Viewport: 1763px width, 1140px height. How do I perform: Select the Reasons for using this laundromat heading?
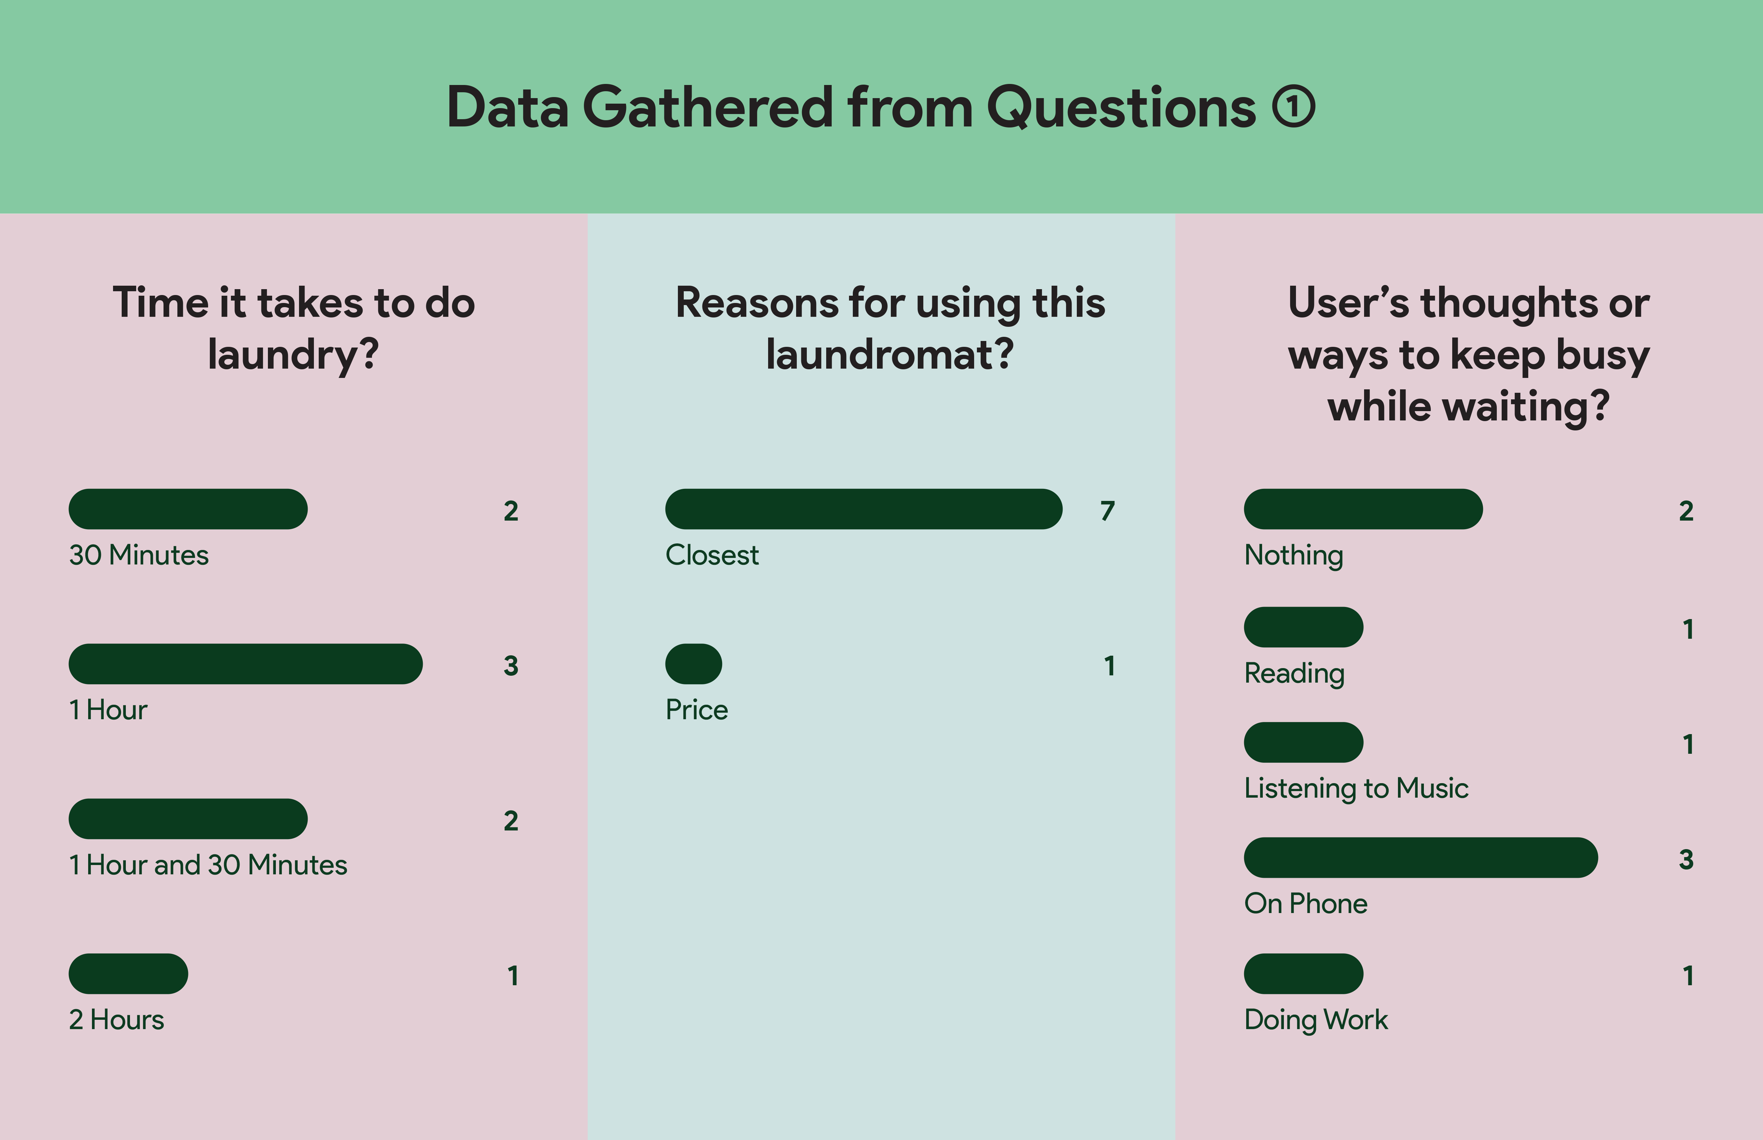click(890, 329)
